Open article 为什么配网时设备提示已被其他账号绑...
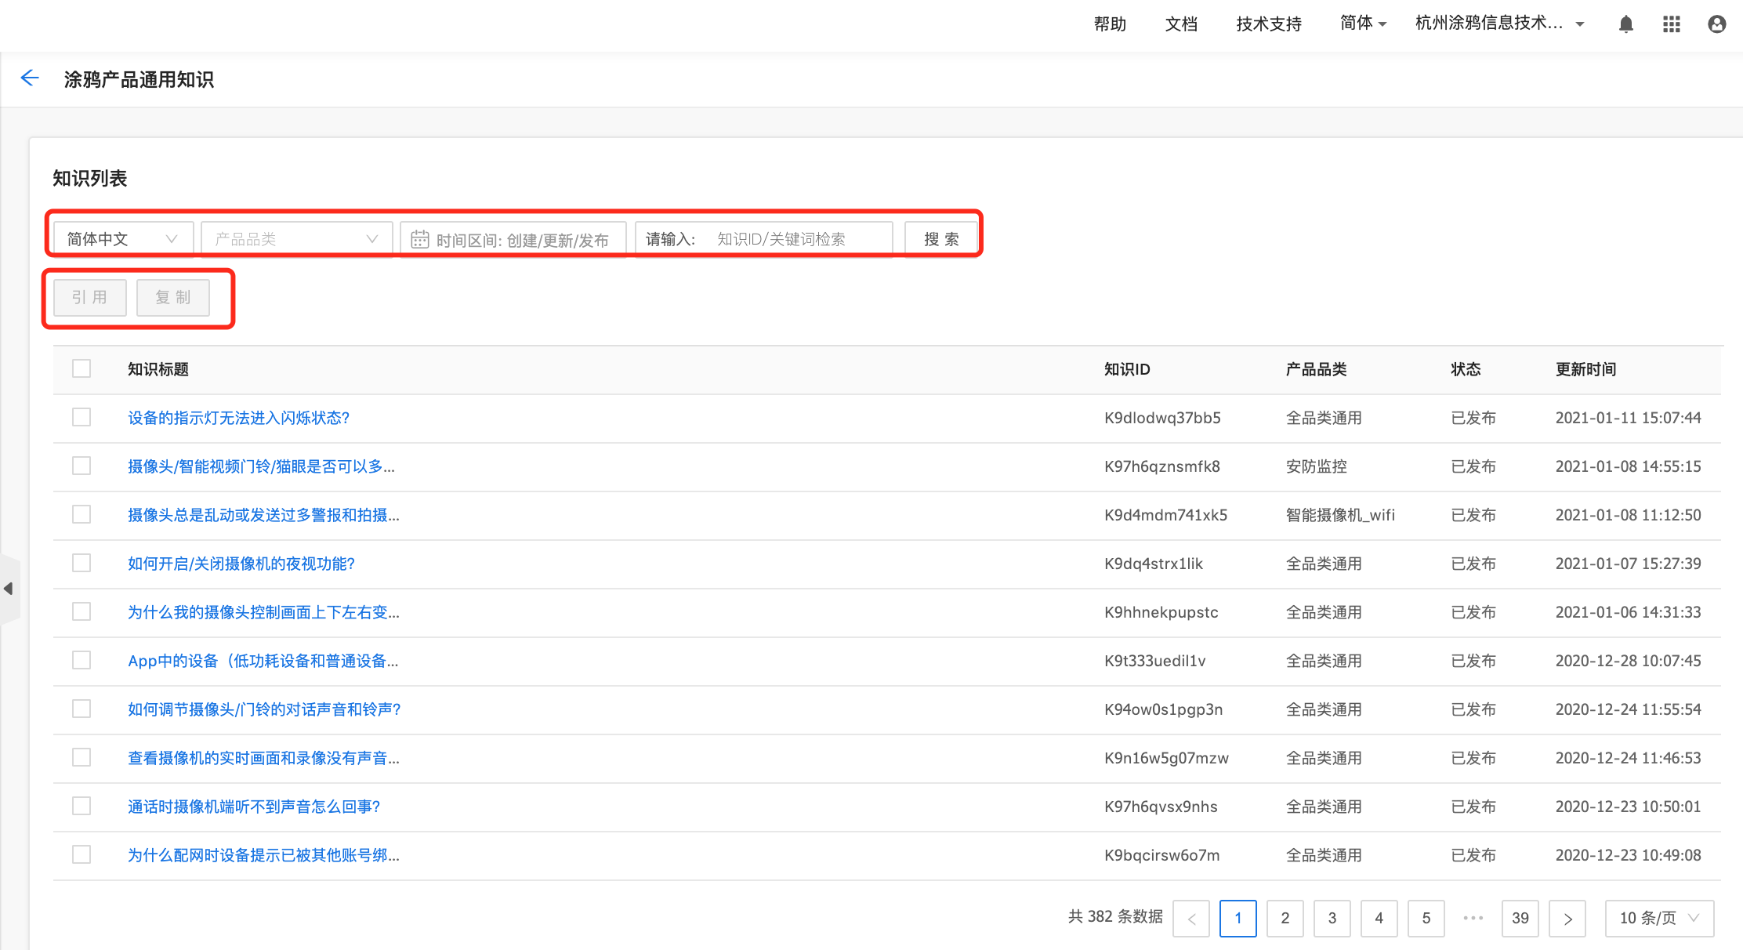The height and width of the screenshot is (950, 1743). [263, 855]
